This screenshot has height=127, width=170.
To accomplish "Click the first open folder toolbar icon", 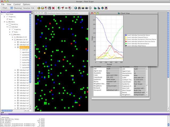I will [x=39, y=8].
